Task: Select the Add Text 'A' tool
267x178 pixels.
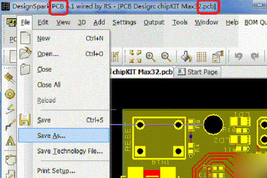Action: pos(10,141)
